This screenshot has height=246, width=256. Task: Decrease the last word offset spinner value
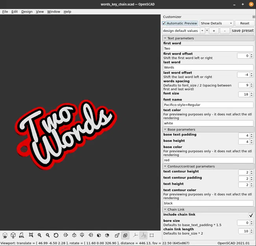pyautogui.click(x=251, y=76)
